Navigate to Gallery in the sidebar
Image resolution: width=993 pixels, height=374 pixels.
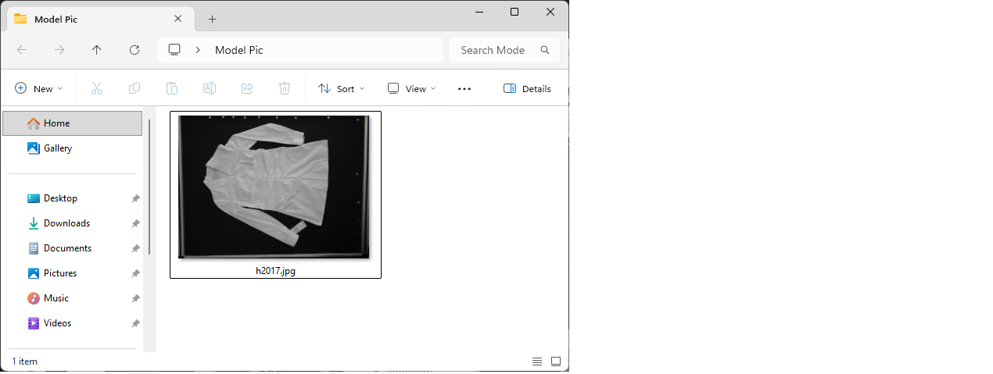coord(58,148)
